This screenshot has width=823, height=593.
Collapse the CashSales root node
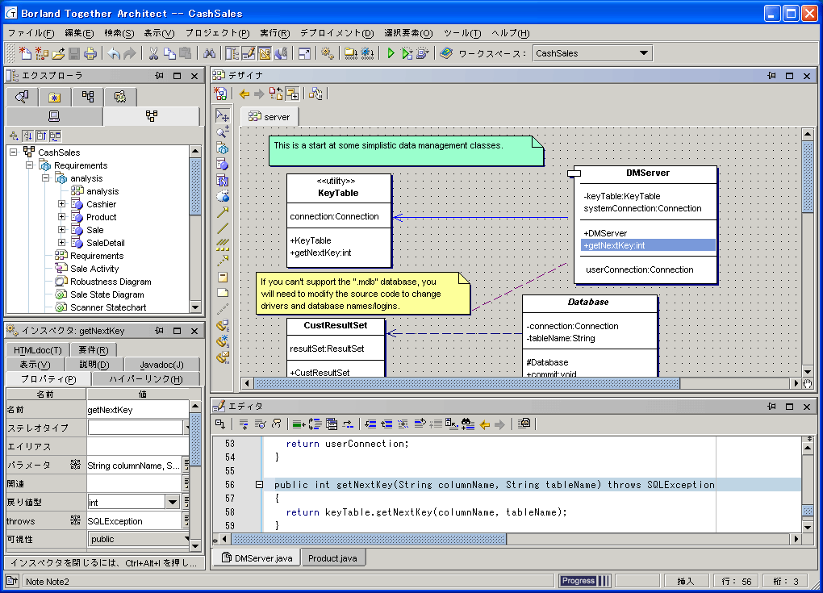(14, 152)
